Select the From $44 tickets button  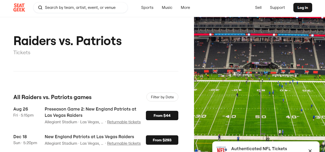(x=162, y=115)
